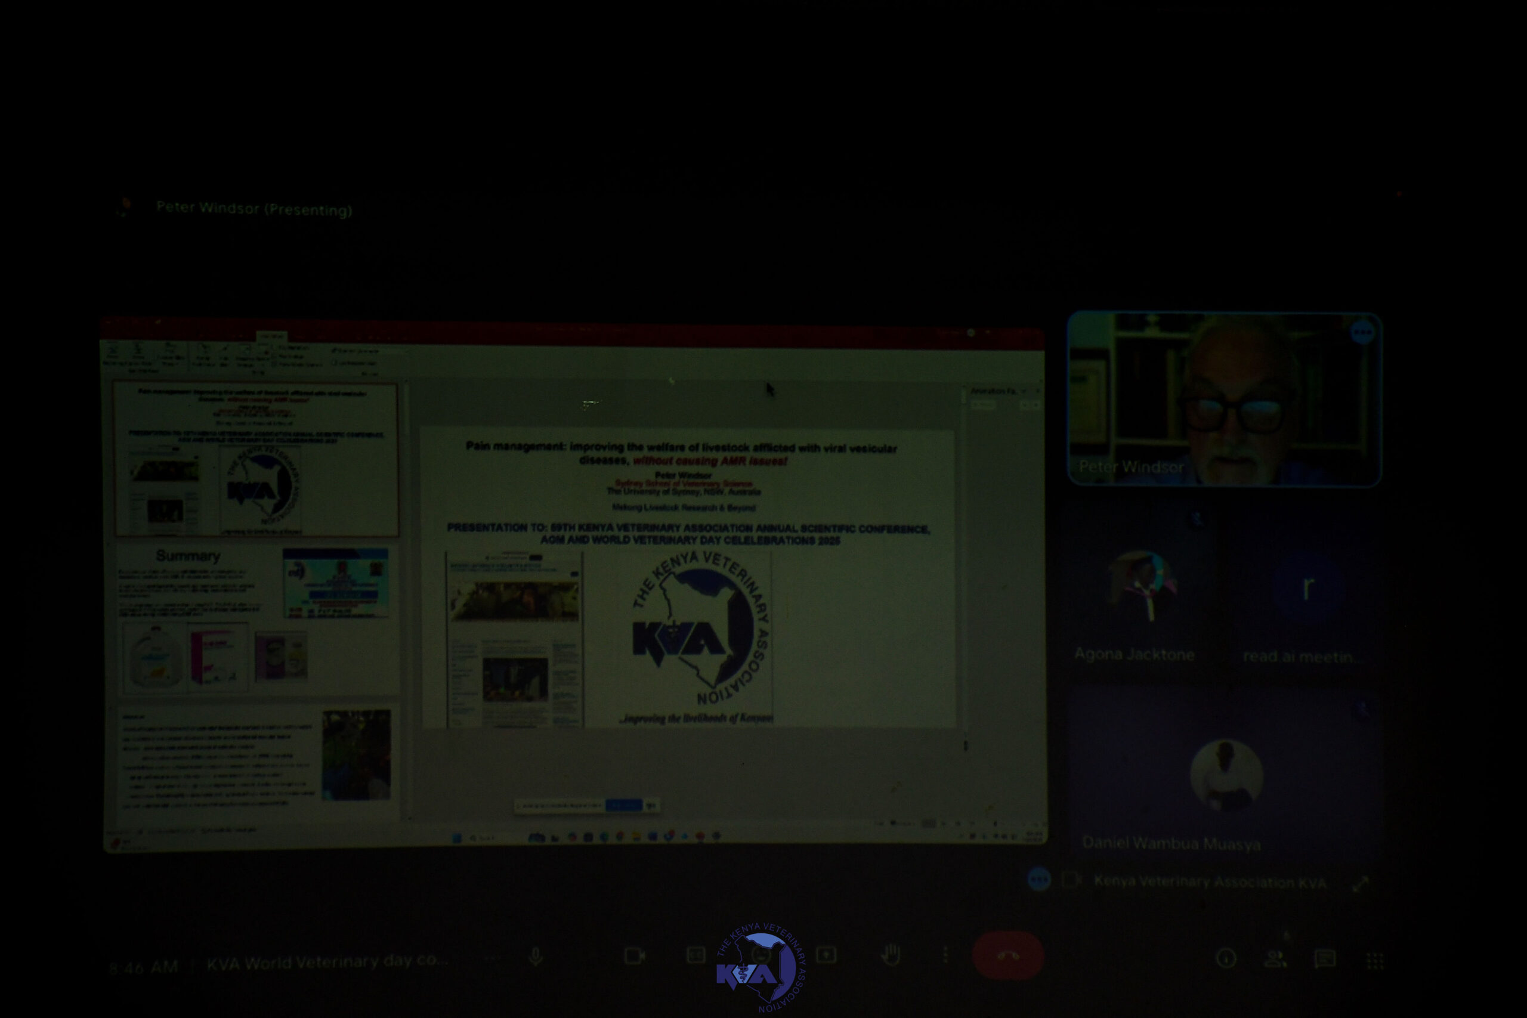Click the KVA World Veterinary day meeting title
The height and width of the screenshot is (1018, 1527).
(326, 962)
